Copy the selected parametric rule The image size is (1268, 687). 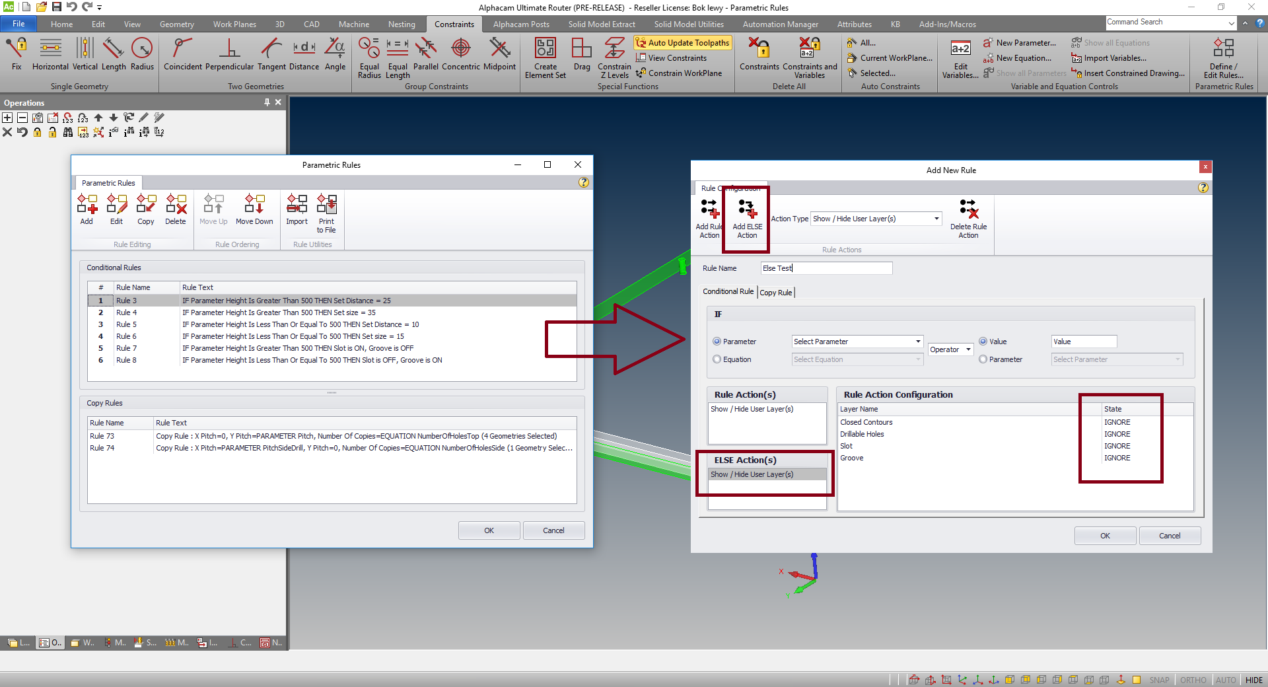pyautogui.click(x=146, y=209)
